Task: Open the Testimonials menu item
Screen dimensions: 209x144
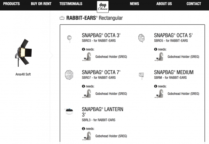Action: click(x=71, y=4)
